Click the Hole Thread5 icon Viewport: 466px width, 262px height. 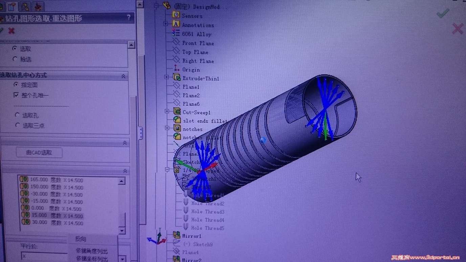coord(186,227)
